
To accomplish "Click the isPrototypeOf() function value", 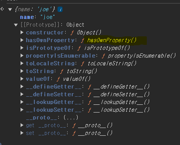I will (107, 48).
